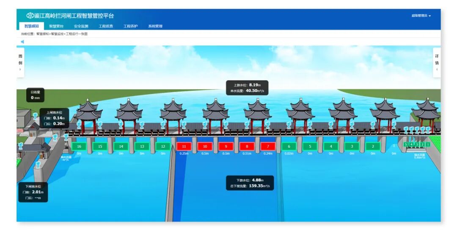Switch to the 工程巡查 tab
The width and height of the screenshot is (457, 230).
(x=106, y=26)
